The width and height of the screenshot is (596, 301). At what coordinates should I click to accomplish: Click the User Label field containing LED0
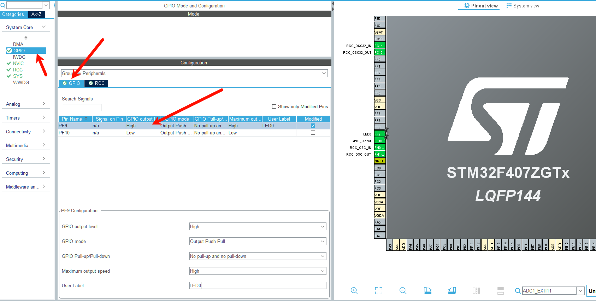click(258, 285)
